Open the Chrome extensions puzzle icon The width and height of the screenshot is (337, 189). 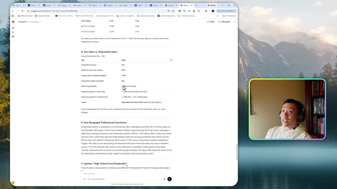point(199,11)
